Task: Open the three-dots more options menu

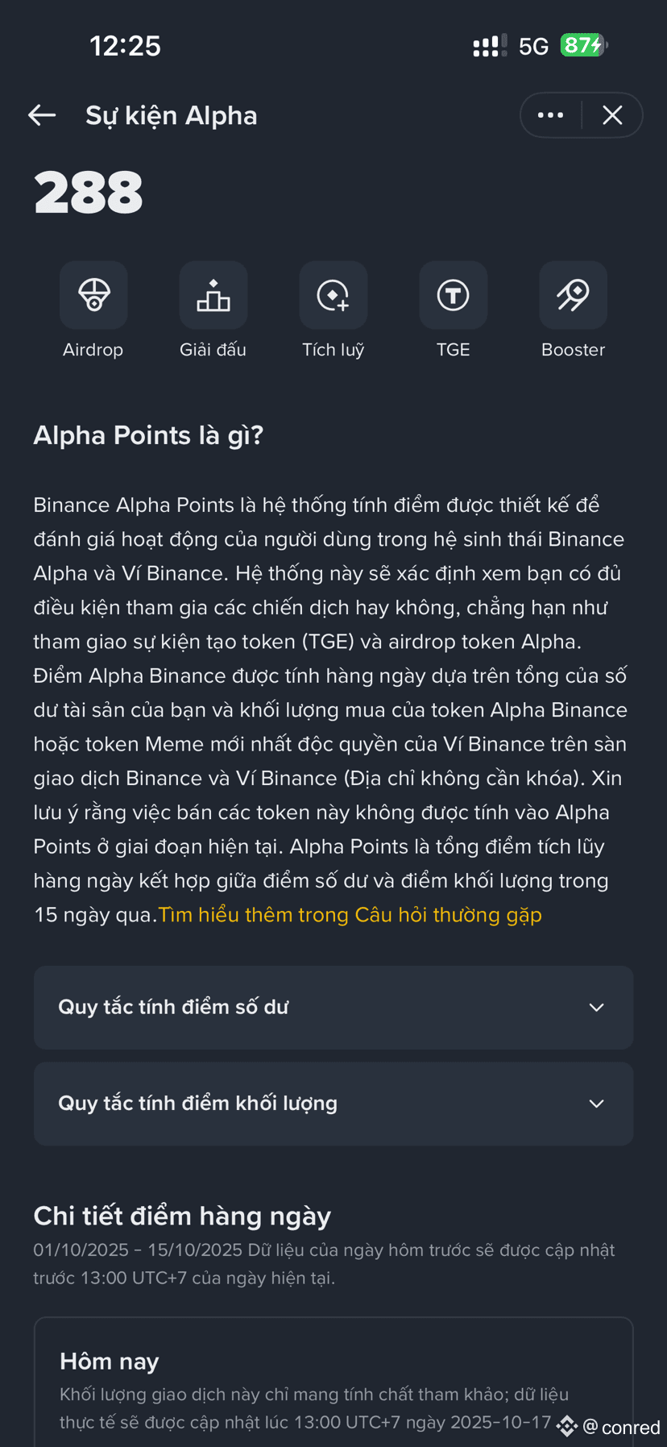Action: point(551,115)
